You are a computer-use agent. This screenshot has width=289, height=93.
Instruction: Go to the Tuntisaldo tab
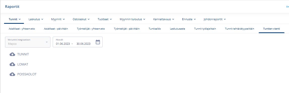(155, 29)
